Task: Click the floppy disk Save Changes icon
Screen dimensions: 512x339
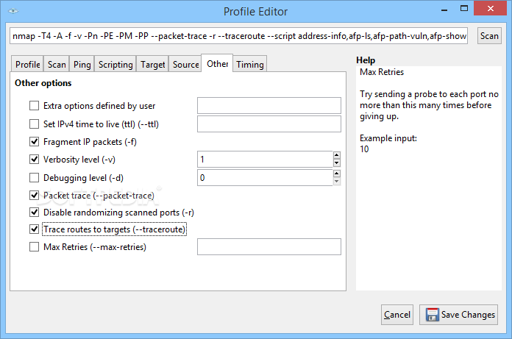Action: pos(433,315)
